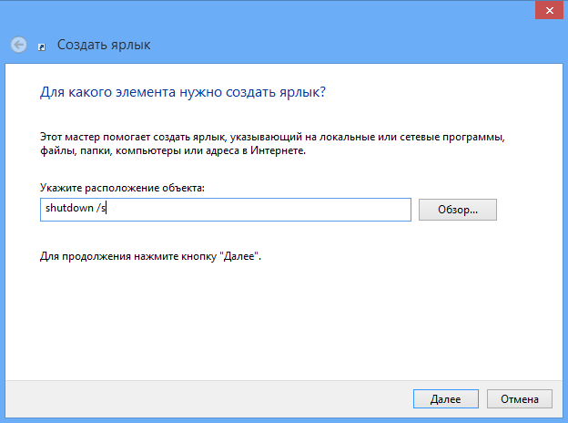Click the heading Для какого элемента нужно создать ярлык
This screenshot has height=423, width=568.
click(x=183, y=92)
